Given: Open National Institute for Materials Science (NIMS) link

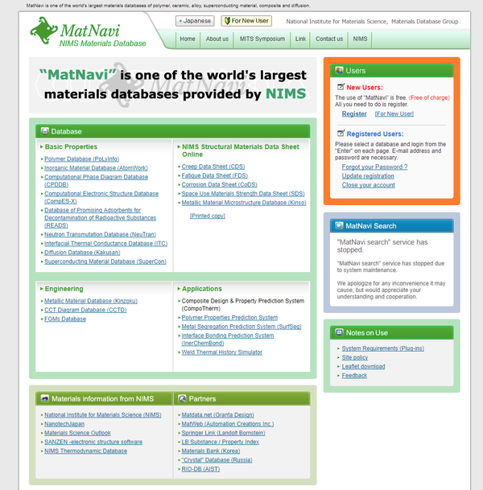Looking at the screenshot, I should pos(102,415).
